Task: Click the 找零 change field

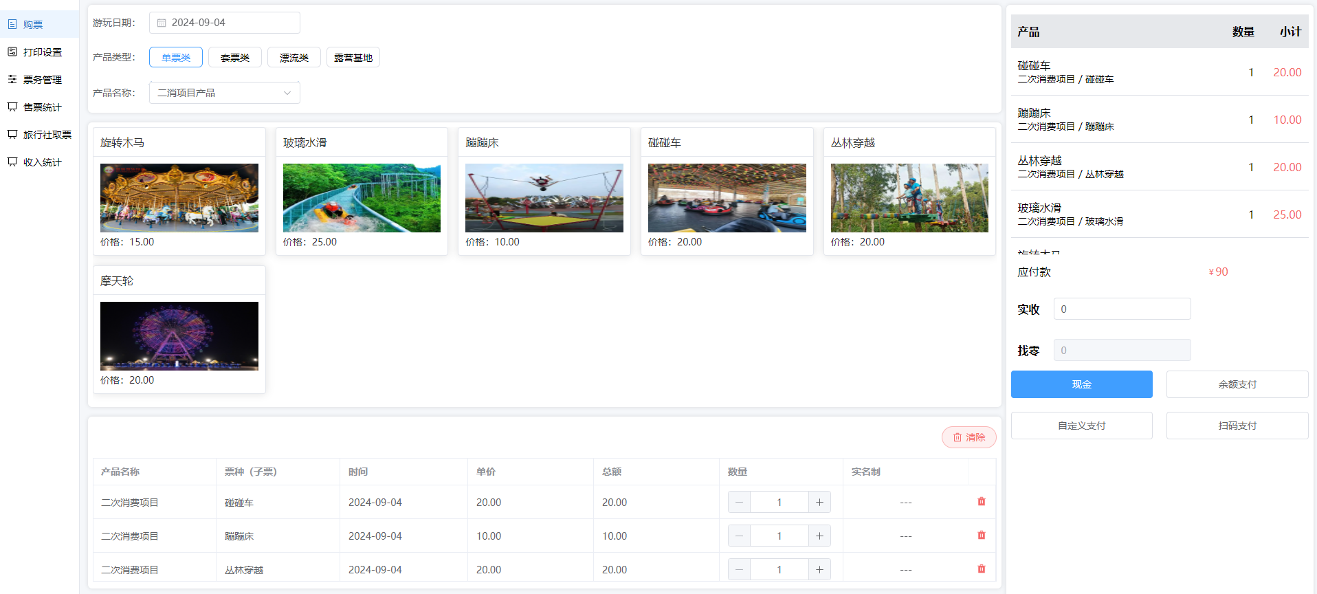Action: (1122, 350)
